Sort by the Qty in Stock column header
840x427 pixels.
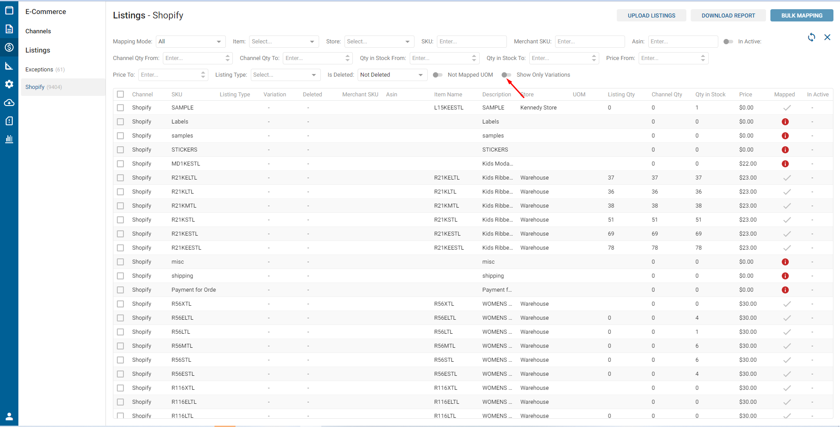710,95
